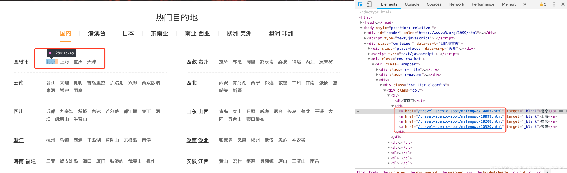Open href link ending 10208.html
The width and height of the screenshot is (567, 173).
coord(460,121)
